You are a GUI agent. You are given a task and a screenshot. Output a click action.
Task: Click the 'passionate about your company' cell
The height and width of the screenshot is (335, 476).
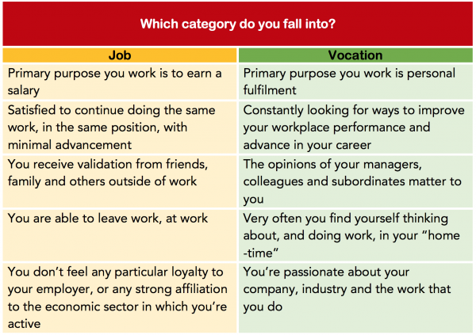click(355, 293)
